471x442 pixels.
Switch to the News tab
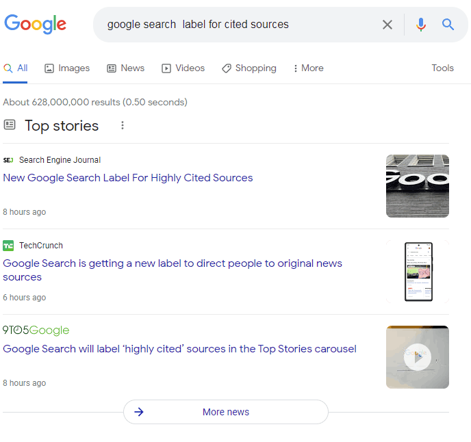click(x=125, y=68)
